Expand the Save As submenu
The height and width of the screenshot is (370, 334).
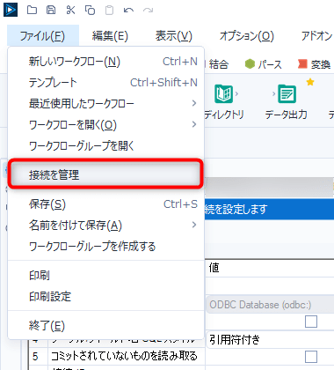(105, 226)
